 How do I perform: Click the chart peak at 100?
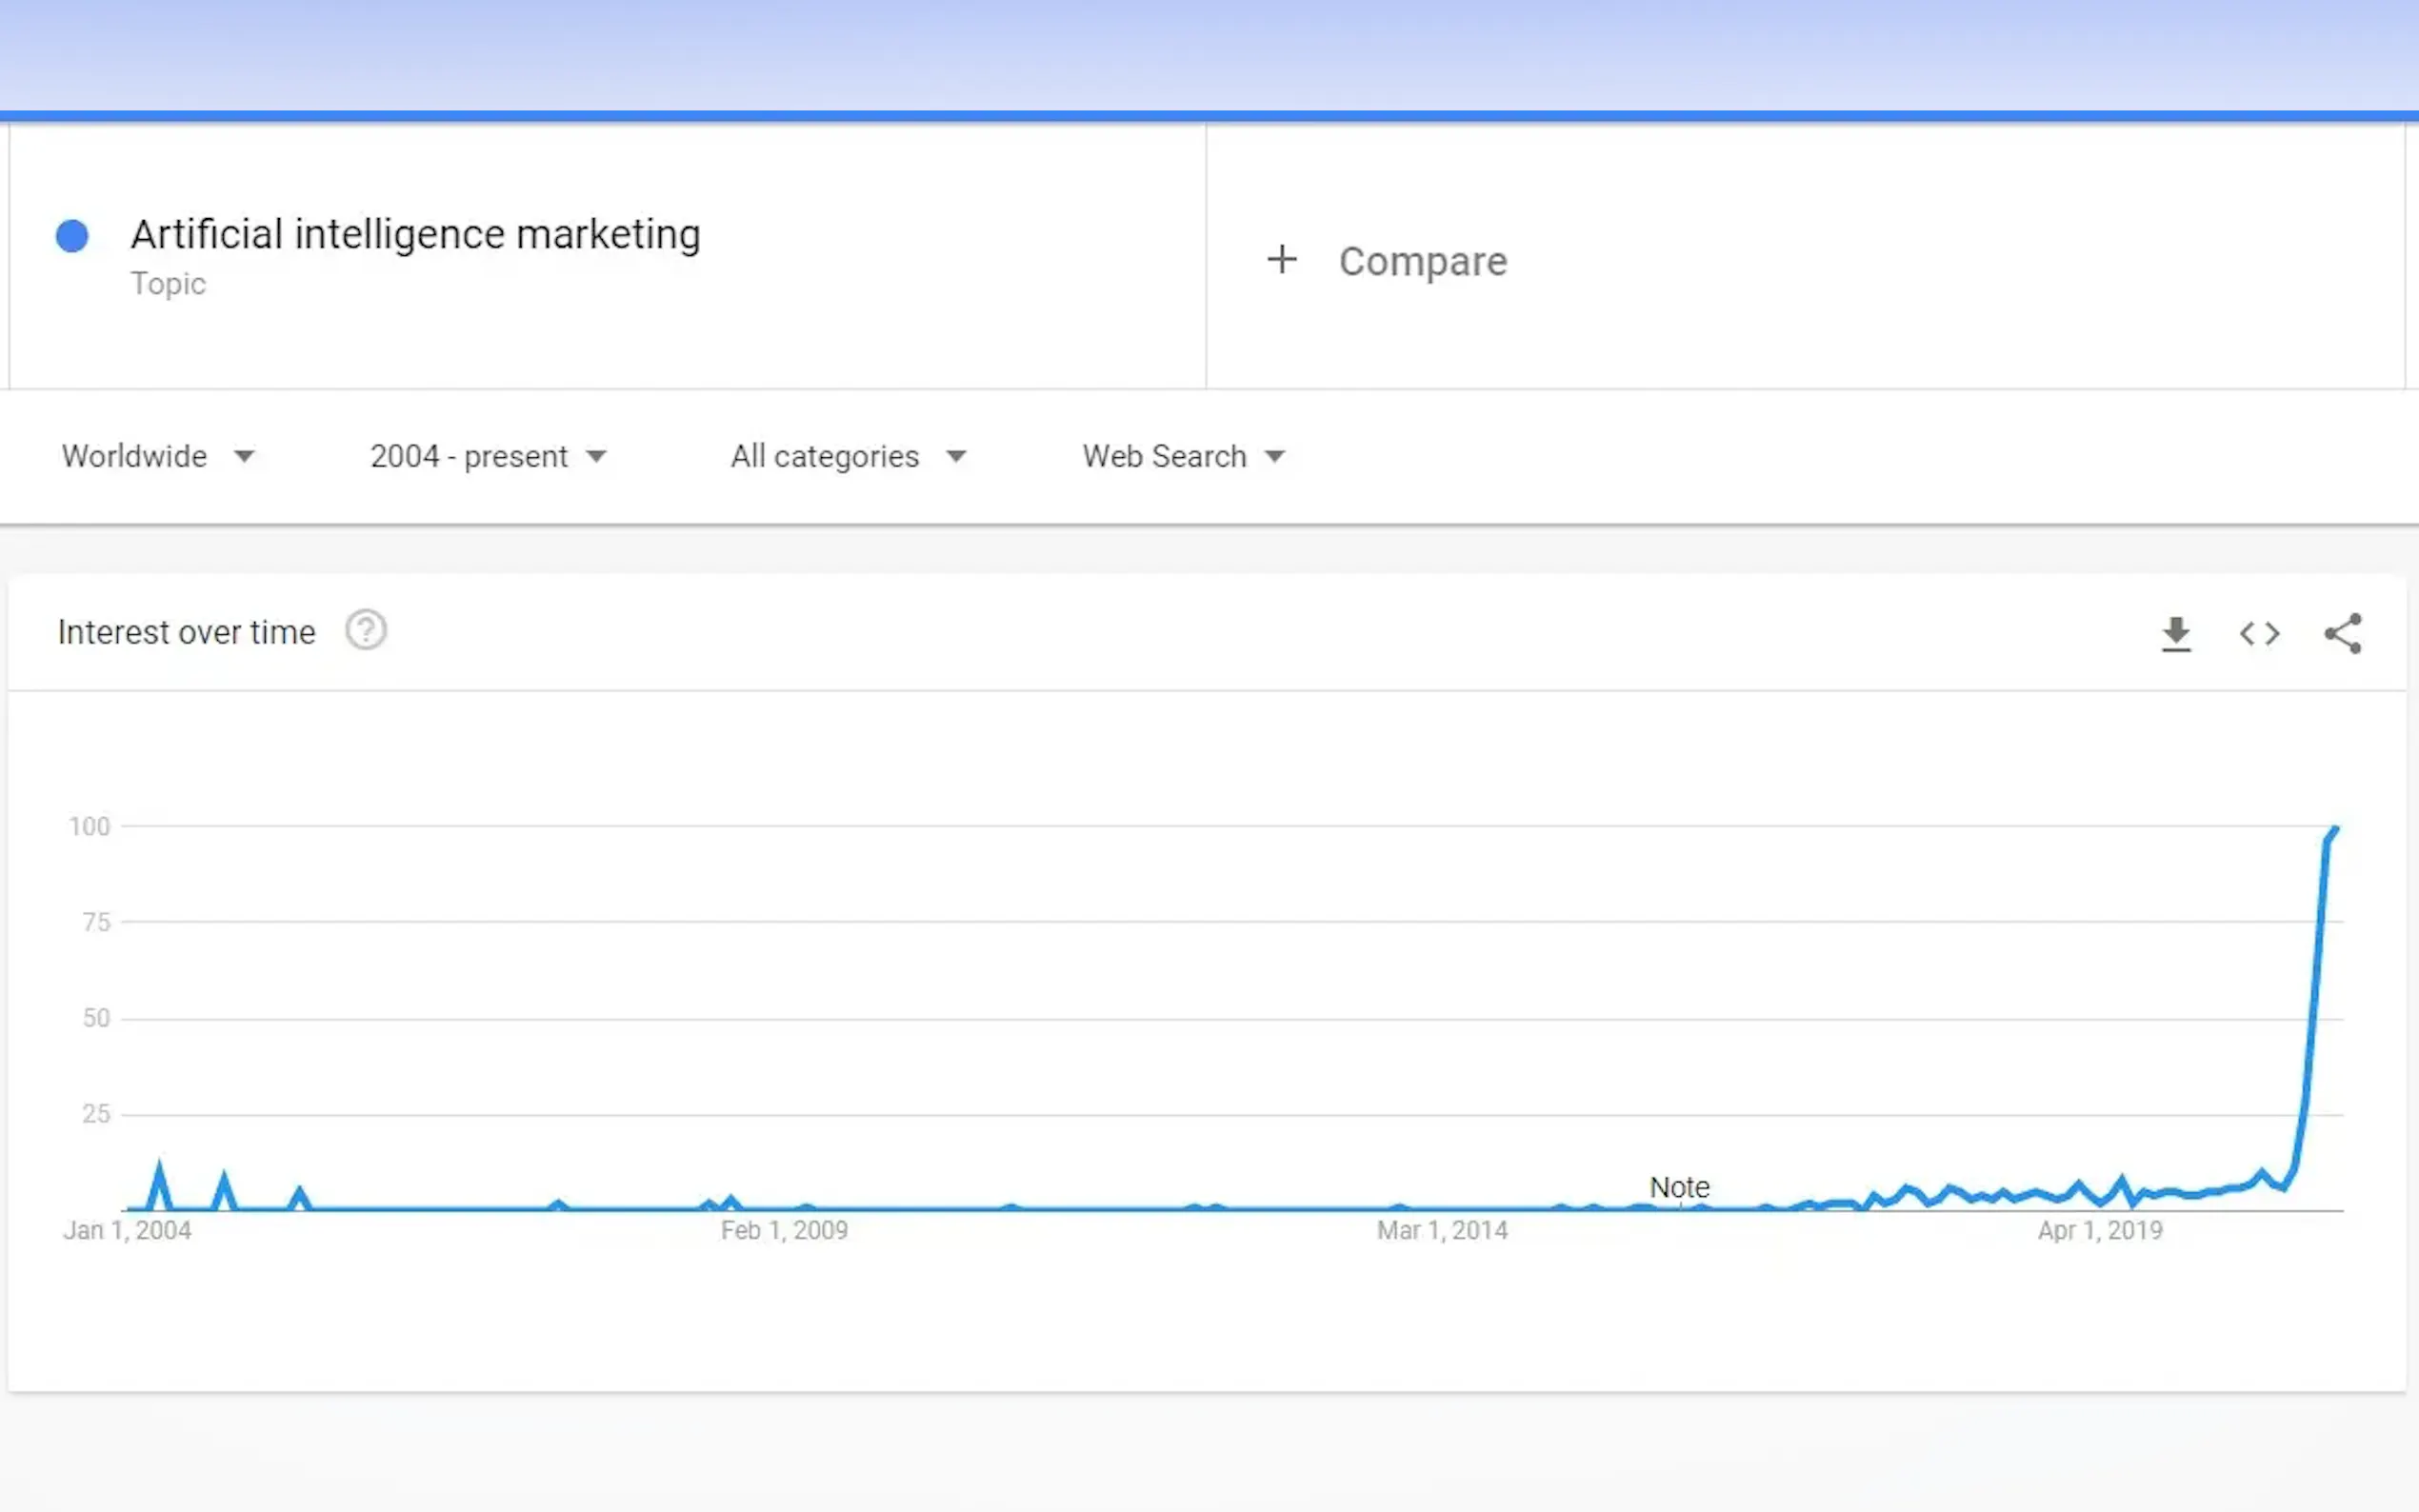tap(2335, 829)
